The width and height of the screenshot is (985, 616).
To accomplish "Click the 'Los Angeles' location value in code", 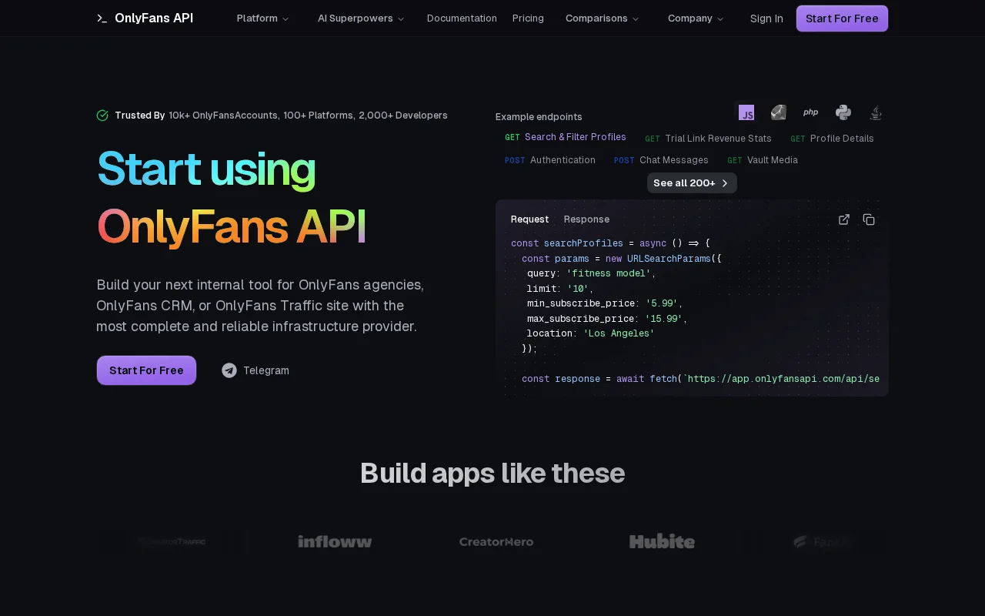I will [x=619, y=333].
